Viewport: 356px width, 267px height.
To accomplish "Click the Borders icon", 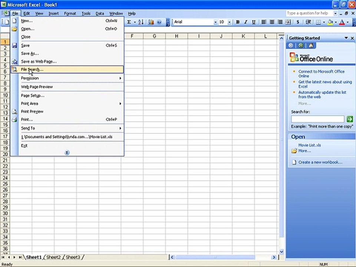I will 319,22.
